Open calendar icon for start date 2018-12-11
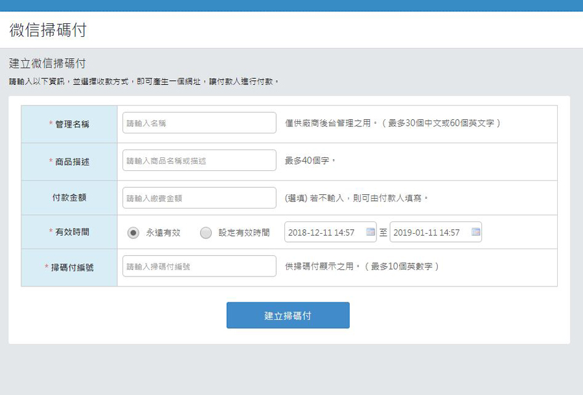This screenshot has height=395, width=583. [371, 232]
